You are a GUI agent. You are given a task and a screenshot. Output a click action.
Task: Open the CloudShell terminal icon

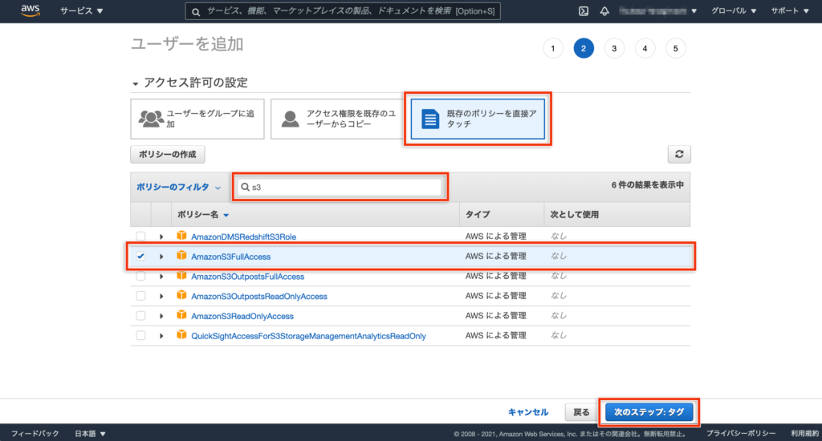[x=584, y=11]
